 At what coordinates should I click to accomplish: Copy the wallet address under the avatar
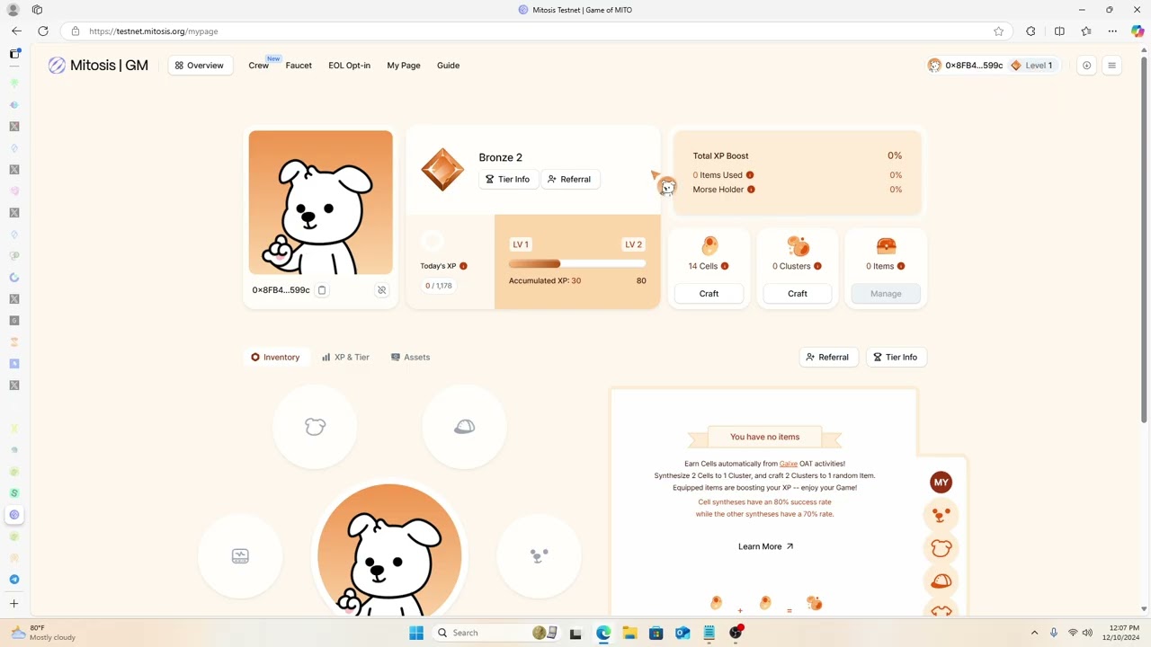coord(322,290)
